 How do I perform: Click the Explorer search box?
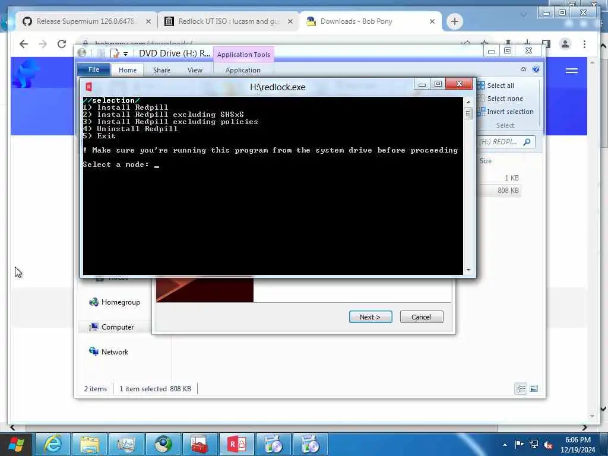506,142
